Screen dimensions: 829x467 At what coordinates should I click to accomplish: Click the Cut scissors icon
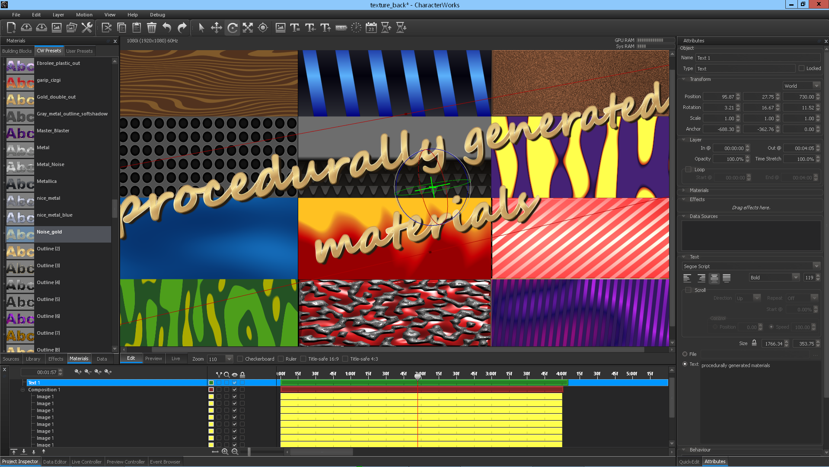click(106, 28)
